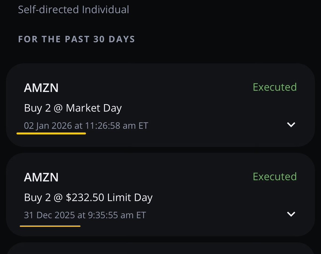Select the Buy 2 @ $232.50 Limit Day line
This screenshot has height=254, width=321.
88,198
